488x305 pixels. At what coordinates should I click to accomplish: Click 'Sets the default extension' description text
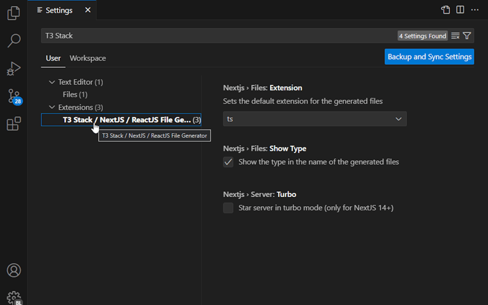click(x=303, y=101)
